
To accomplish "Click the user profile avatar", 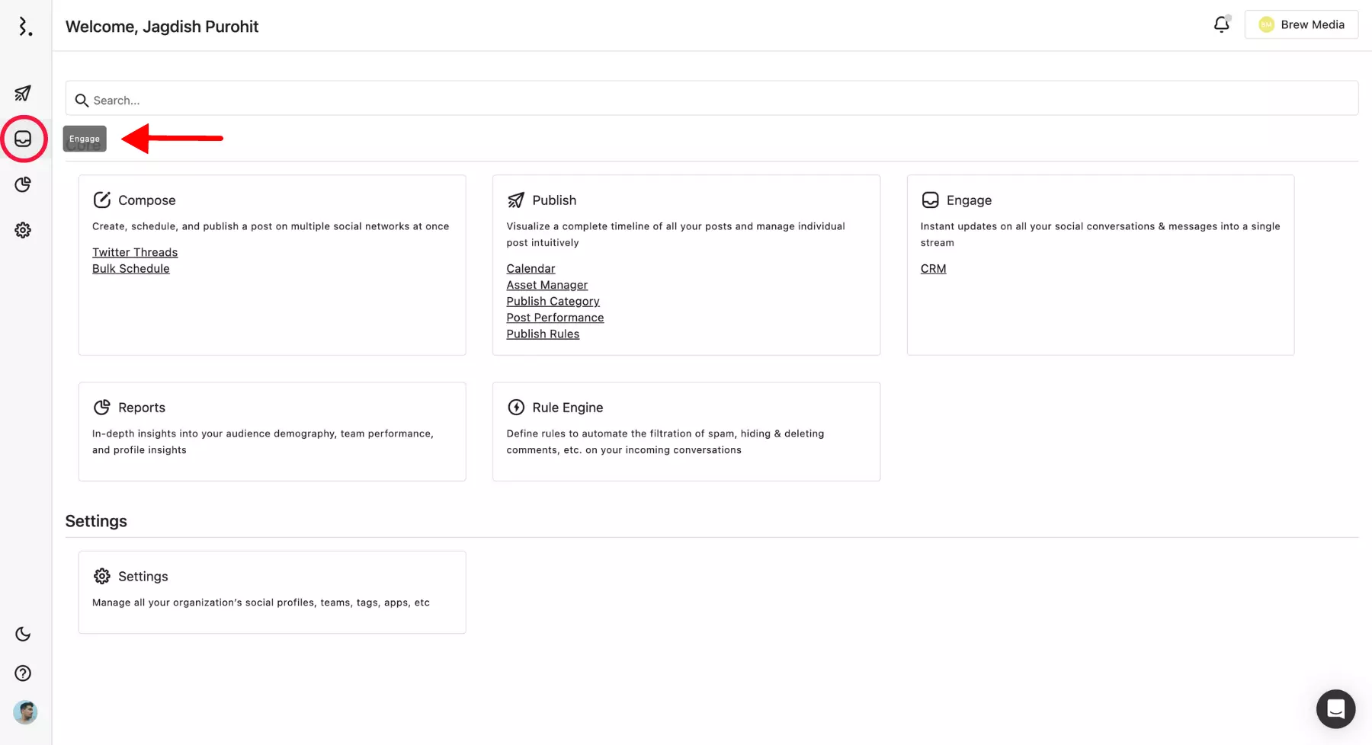I will tap(25, 712).
